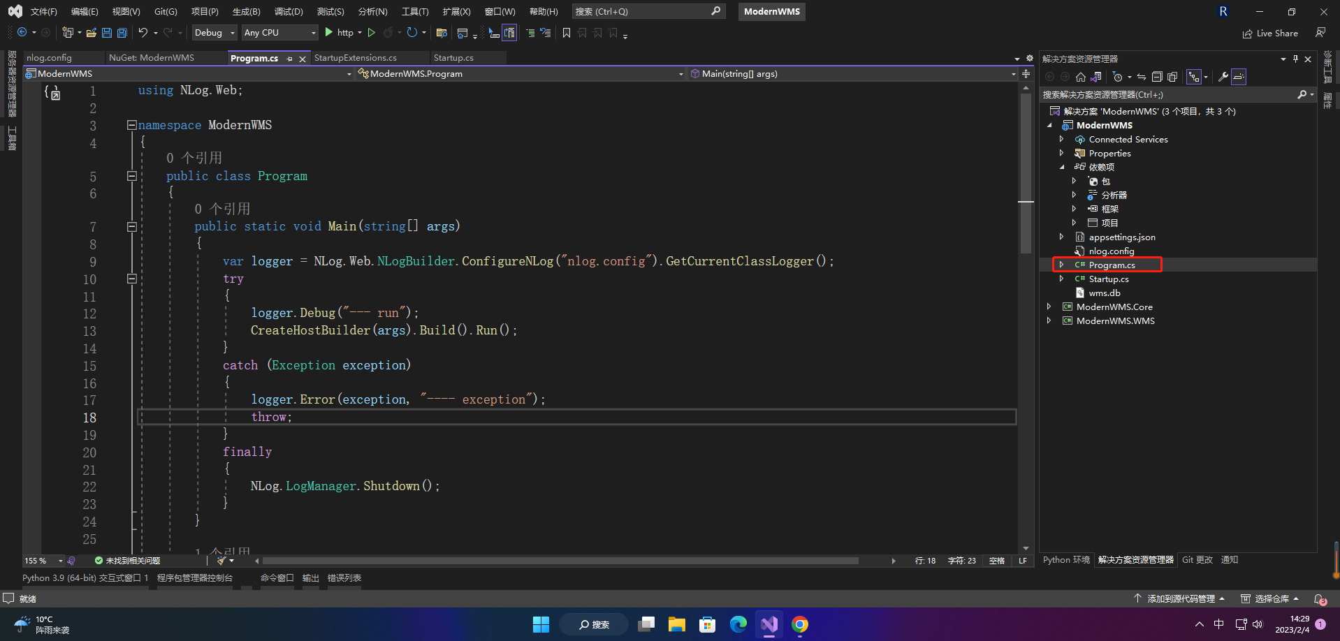Collapse the try block outlining toggle
The image size is (1340, 641).
pyautogui.click(x=131, y=279)
